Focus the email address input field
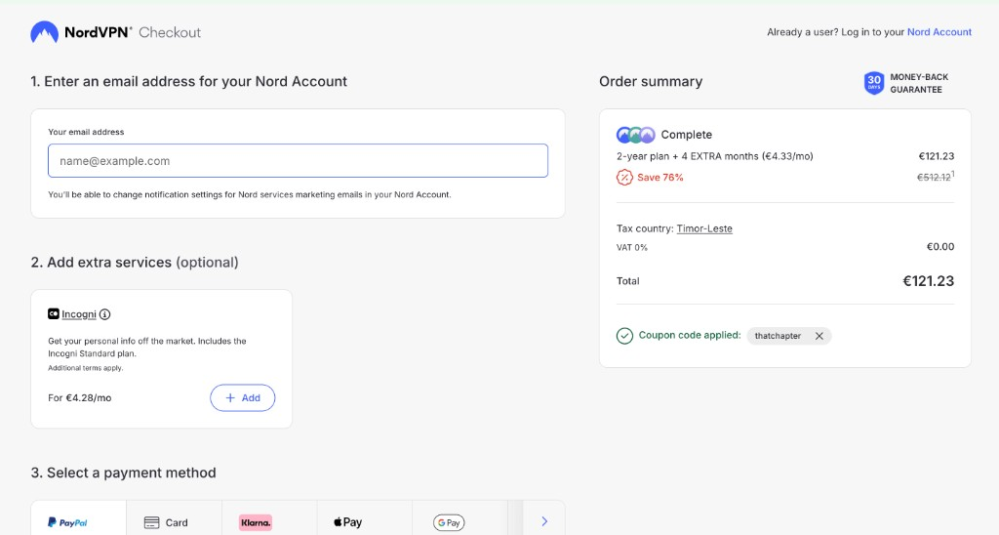The width and height of the screenshot is (999, 535). point(298,161)
